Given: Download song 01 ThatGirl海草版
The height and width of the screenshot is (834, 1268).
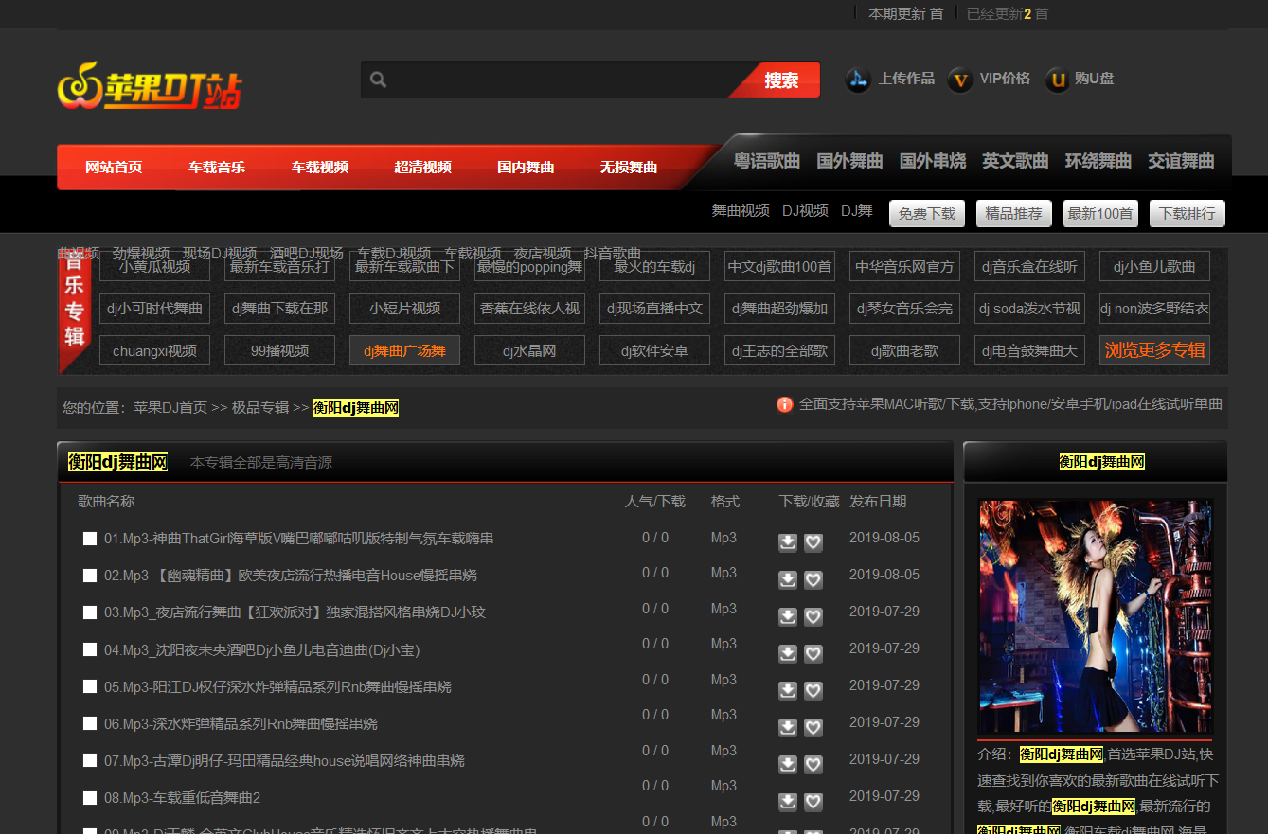Looking at the screenshot, I should coord(788,542).
